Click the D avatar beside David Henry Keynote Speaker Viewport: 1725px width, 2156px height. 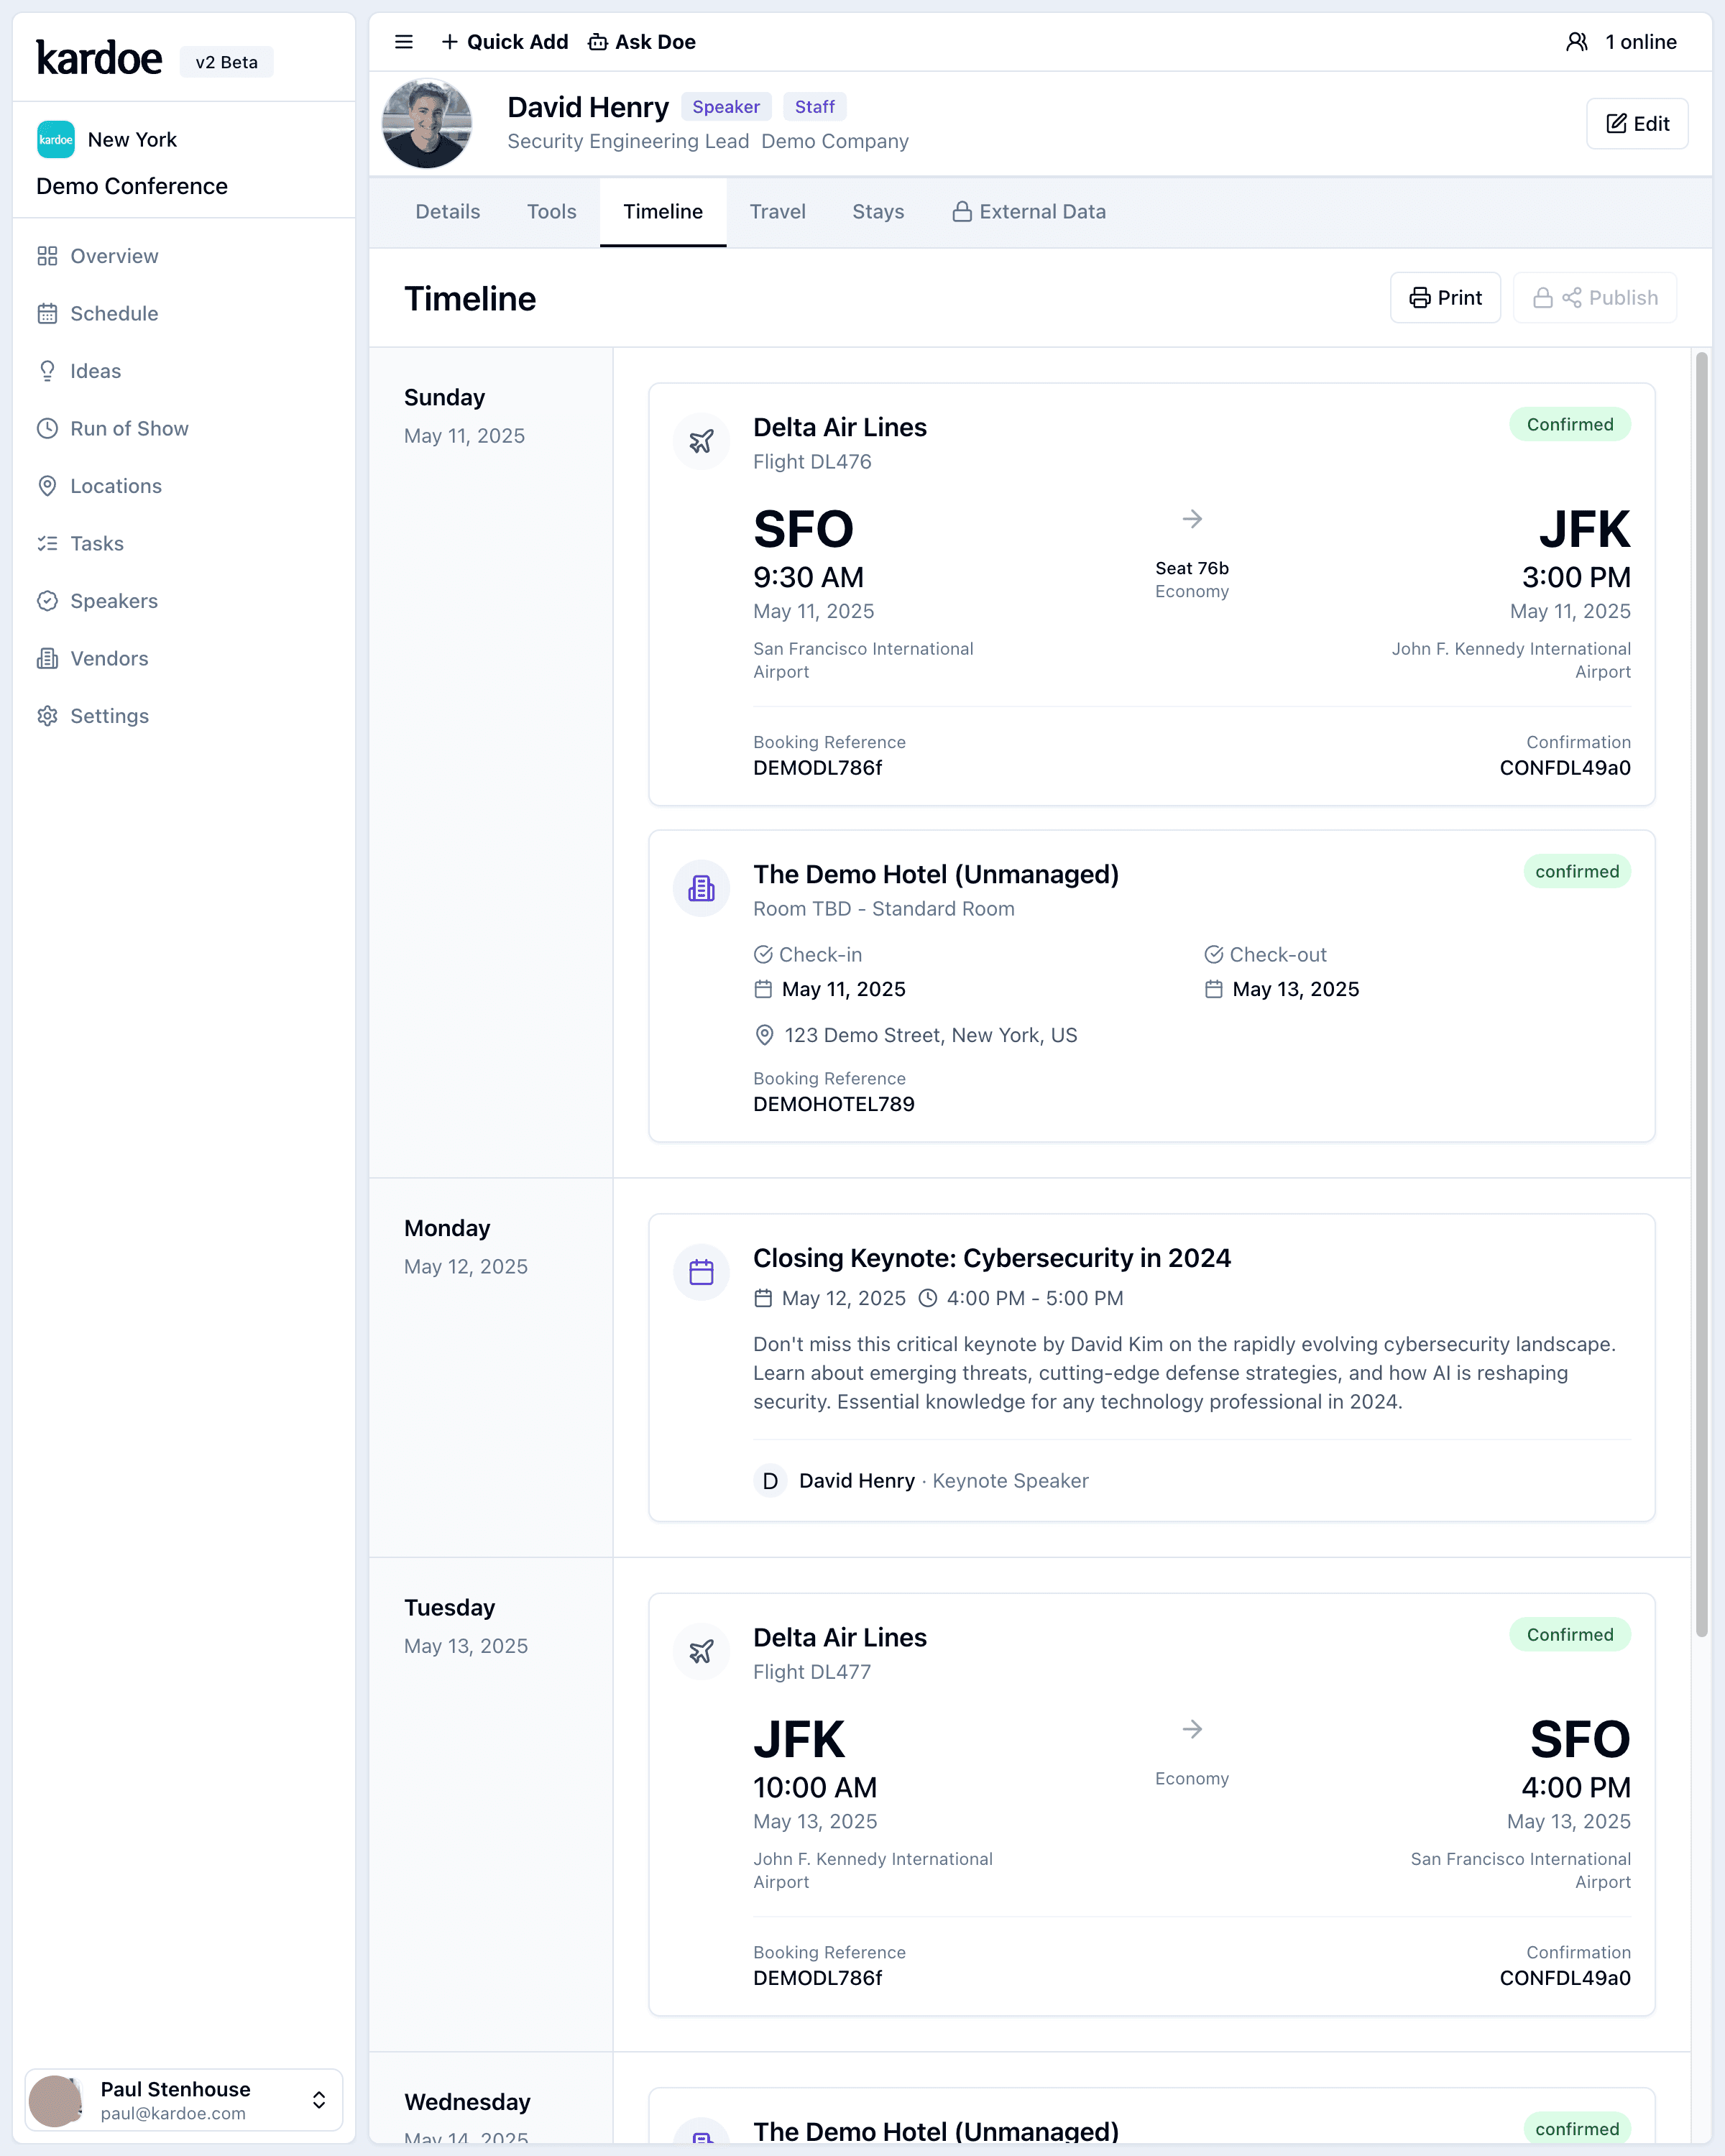[x=770, y=1481]
